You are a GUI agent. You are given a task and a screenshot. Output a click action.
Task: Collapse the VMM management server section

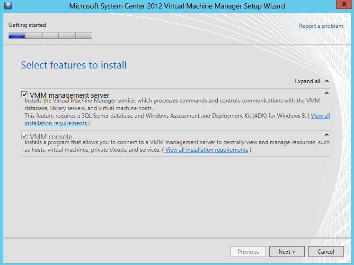(327, 93)
